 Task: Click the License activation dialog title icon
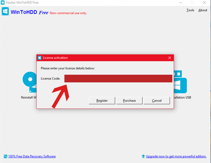coord(39,58)
